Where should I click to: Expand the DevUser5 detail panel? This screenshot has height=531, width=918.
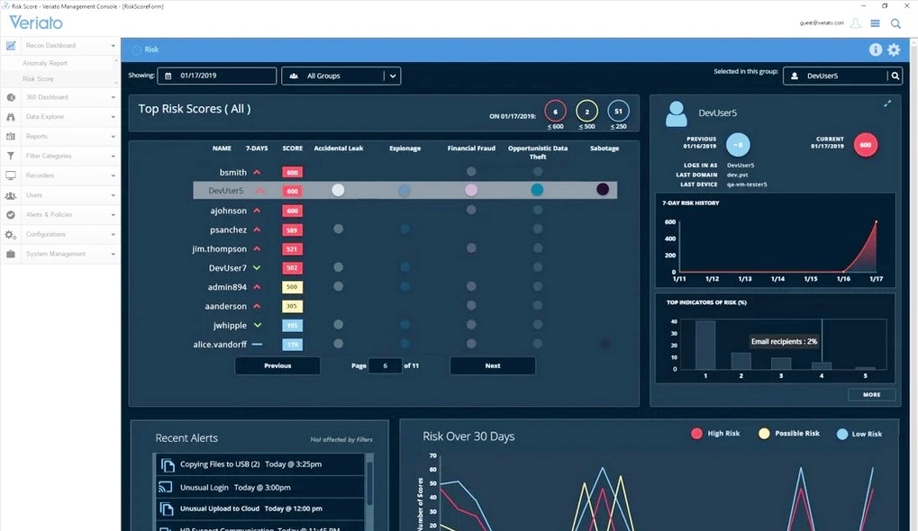[887, 103]
